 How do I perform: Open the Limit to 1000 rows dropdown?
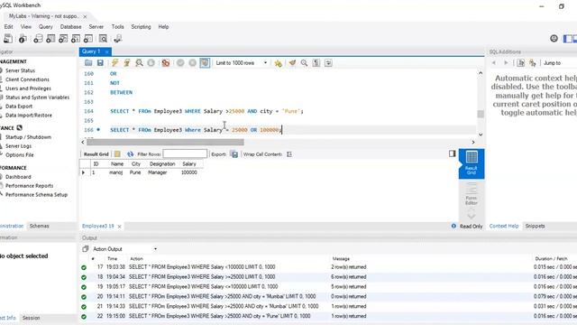pyautogui.click(x=241, y=63)
